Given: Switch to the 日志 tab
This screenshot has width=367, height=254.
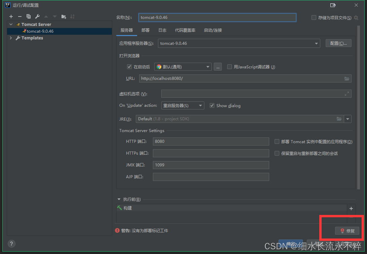Looking at the screenshot, I should click(x=162, y=30).
